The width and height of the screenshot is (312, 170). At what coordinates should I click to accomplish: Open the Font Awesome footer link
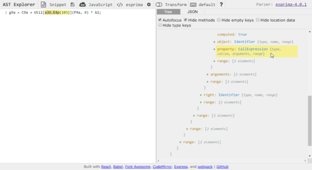138,166
